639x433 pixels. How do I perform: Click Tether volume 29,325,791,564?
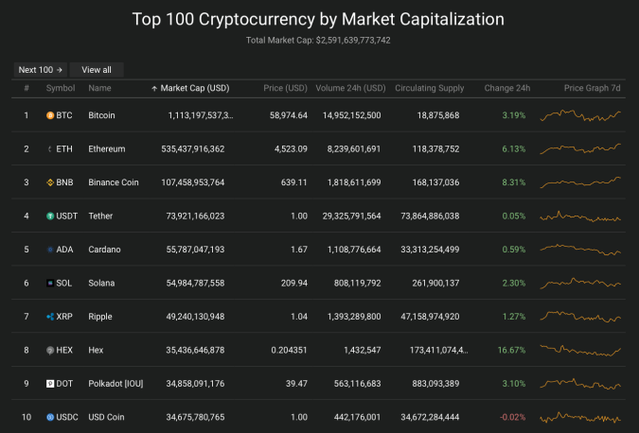tap(352, 216)
